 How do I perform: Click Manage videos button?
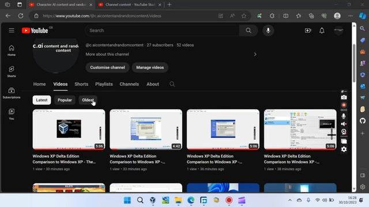(x=150, y=67)
